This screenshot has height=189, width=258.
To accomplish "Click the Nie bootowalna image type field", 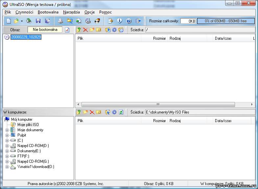I will click(45, 30).
